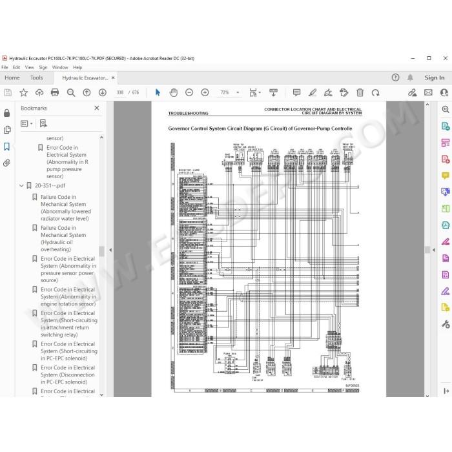Add a sticky note comment

(x=296, y=92)
